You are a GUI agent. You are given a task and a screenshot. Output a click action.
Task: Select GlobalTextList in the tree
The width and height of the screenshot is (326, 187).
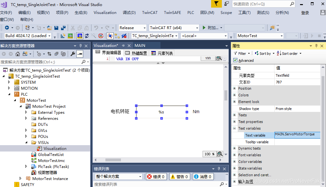pyautogui.click(x=51, y=155)
